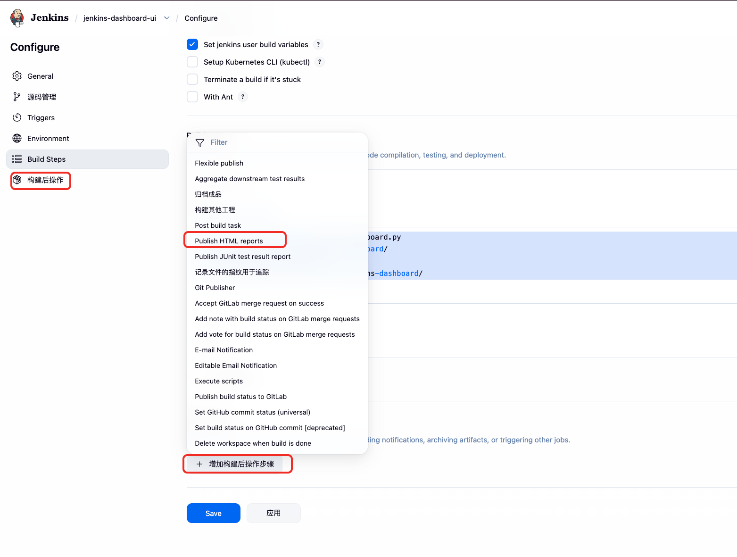Click the plus icon of the add post-build step button

tap(199, 464)
